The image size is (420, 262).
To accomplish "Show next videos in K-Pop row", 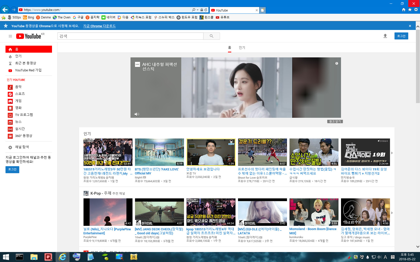I will pos(392,213).
